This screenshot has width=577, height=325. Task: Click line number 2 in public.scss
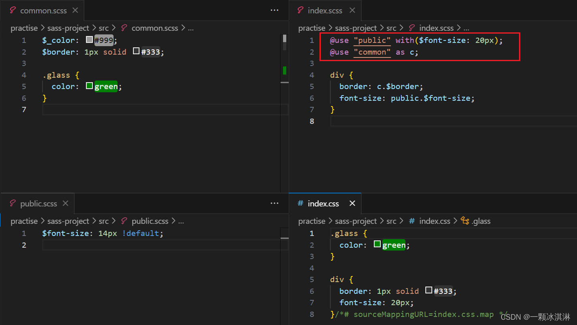pyautogui.click(x=24, y=245)
